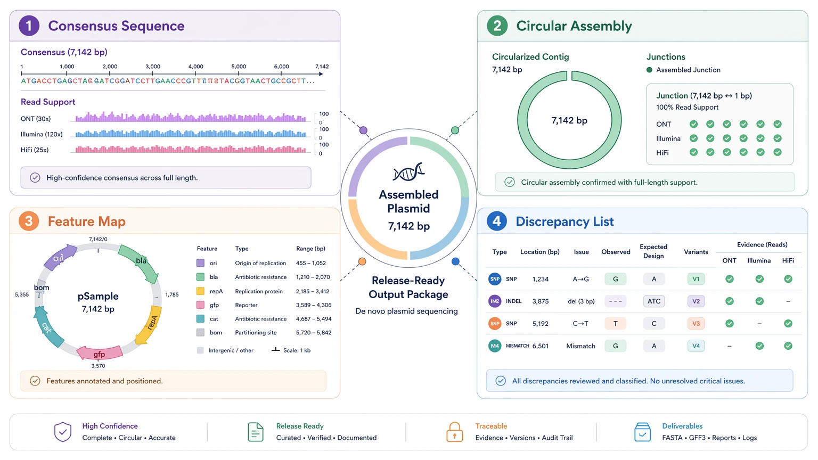The image size is (818, 460).
Task: Click the V2 variant tag
Action: (696, 301)
